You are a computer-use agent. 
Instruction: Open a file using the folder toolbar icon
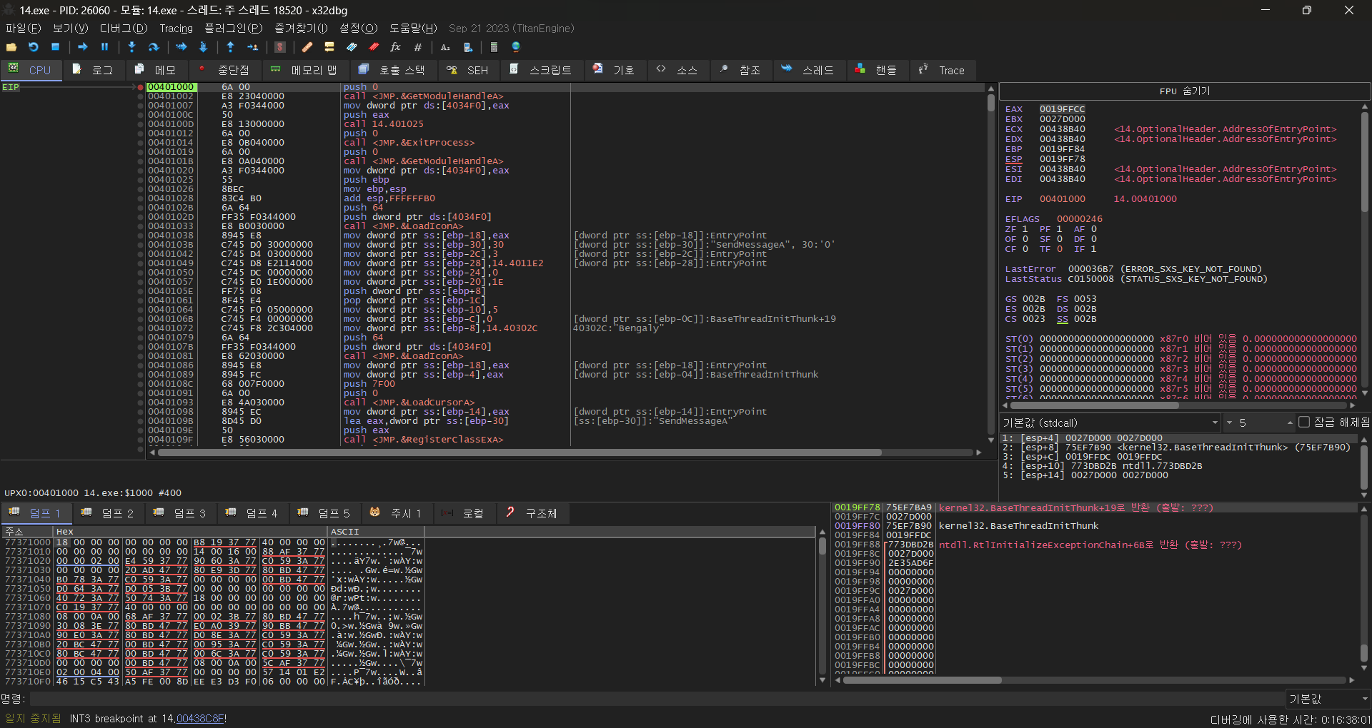[11, 47]
